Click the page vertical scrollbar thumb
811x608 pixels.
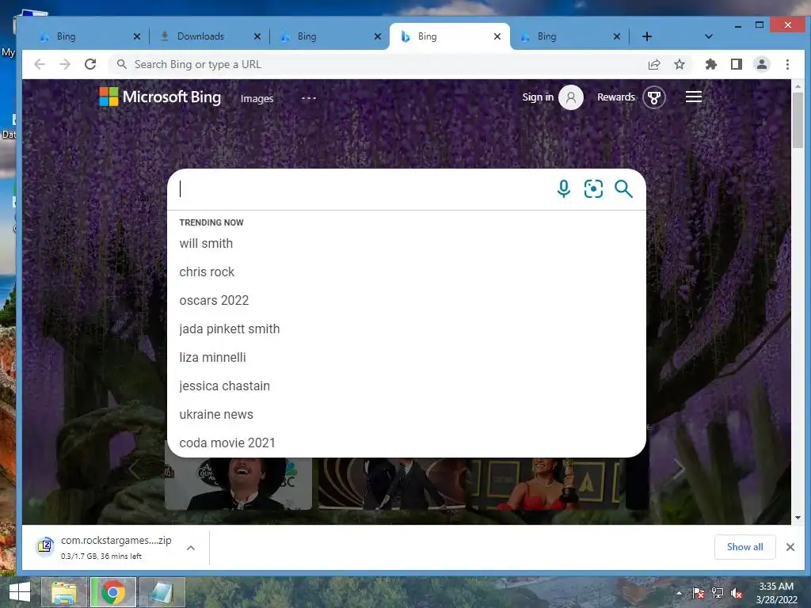[798, 120]
